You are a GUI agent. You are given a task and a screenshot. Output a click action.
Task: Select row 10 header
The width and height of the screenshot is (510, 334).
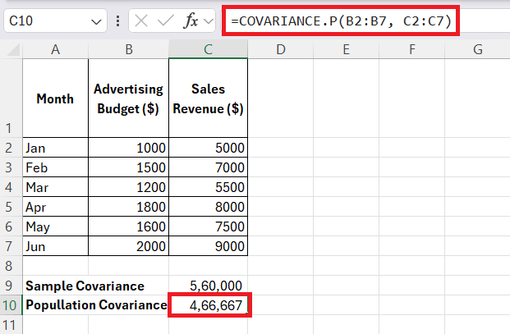coord(11,305)
